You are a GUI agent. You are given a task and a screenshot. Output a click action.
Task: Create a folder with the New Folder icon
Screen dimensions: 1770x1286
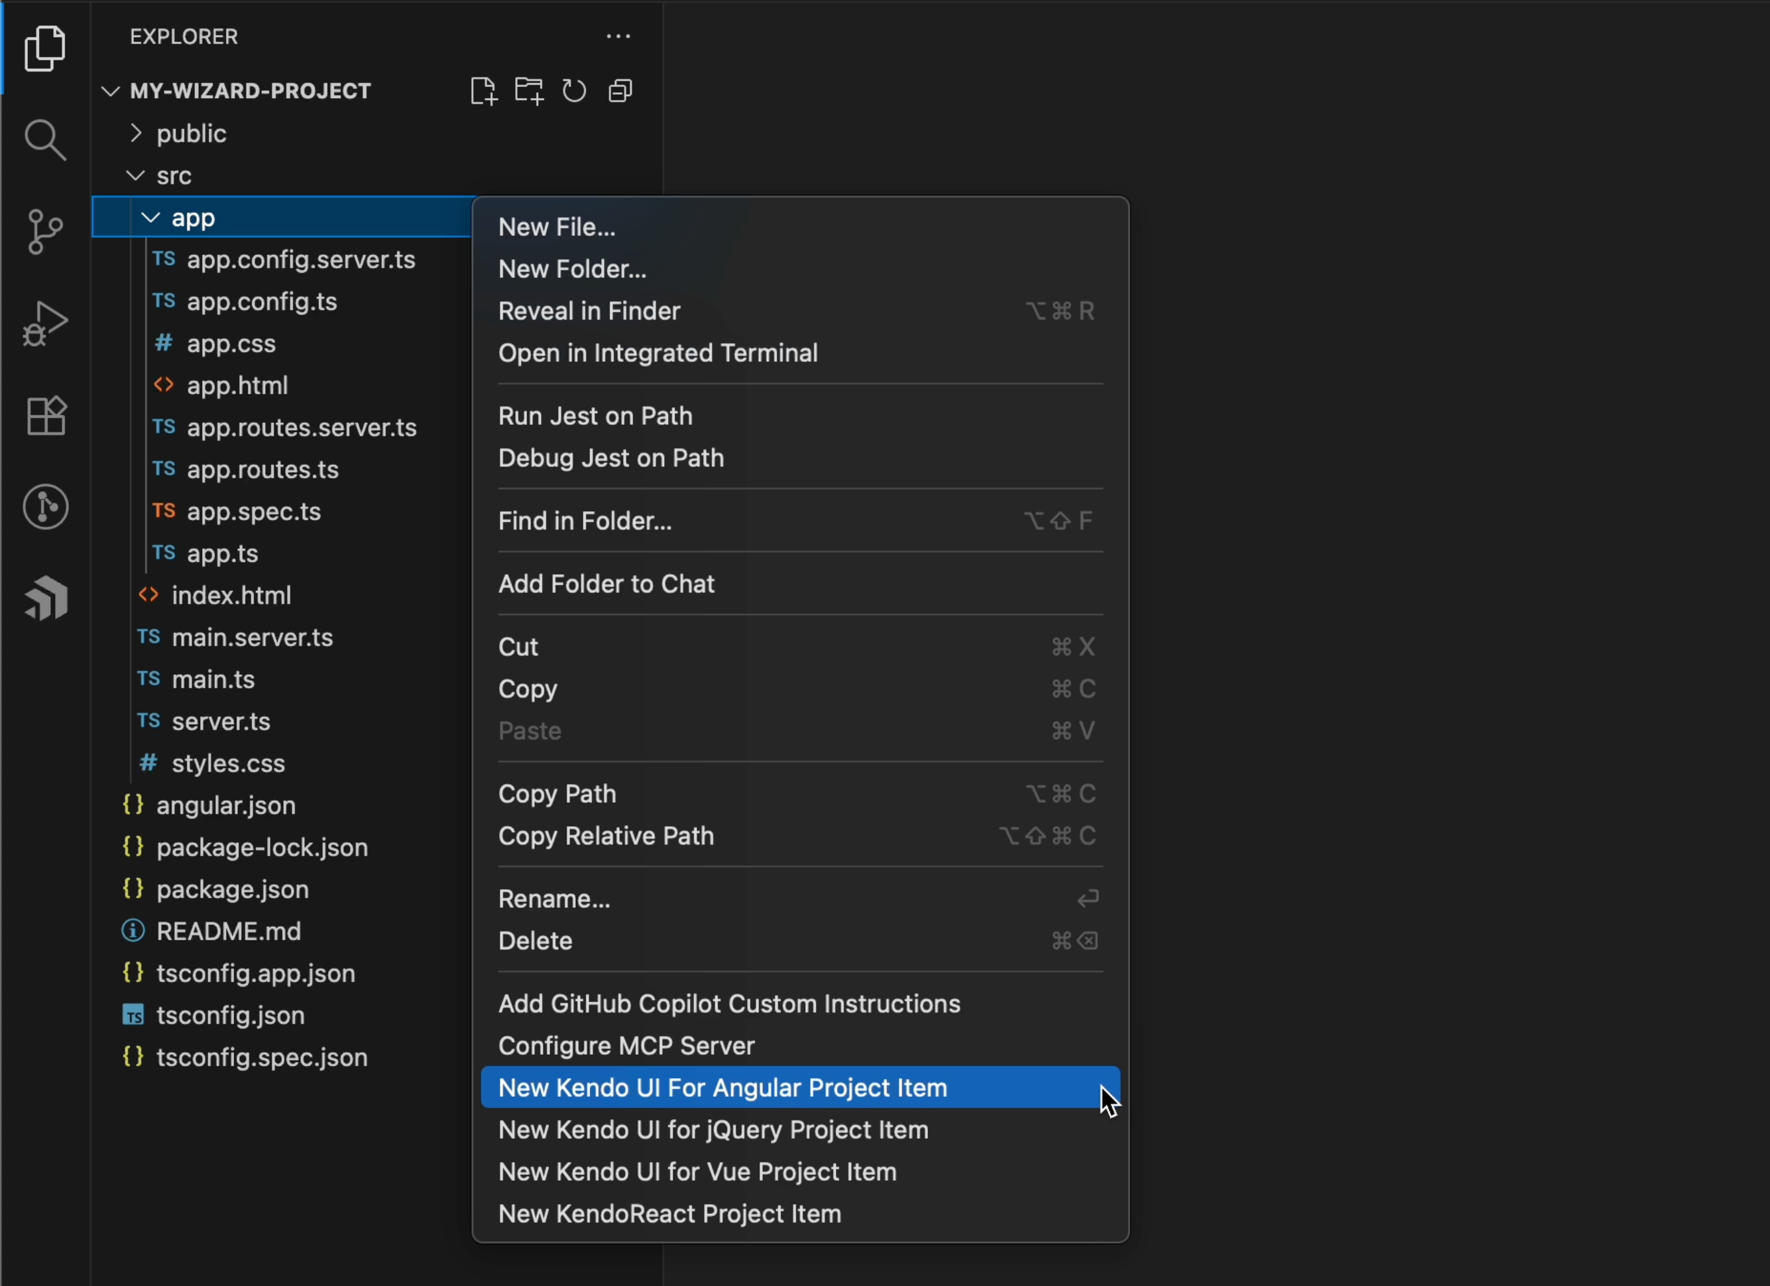pyautogui.click(x=528, y=90)
